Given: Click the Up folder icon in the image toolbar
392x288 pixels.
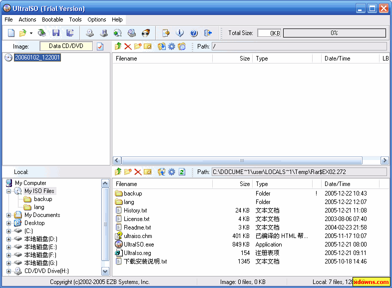Looking at the screenshot, I should point(118,46).
